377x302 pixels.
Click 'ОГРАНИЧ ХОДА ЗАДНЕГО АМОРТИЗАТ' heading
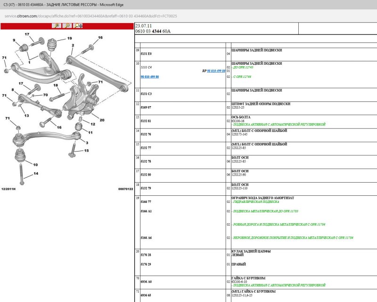pos(263,198)
